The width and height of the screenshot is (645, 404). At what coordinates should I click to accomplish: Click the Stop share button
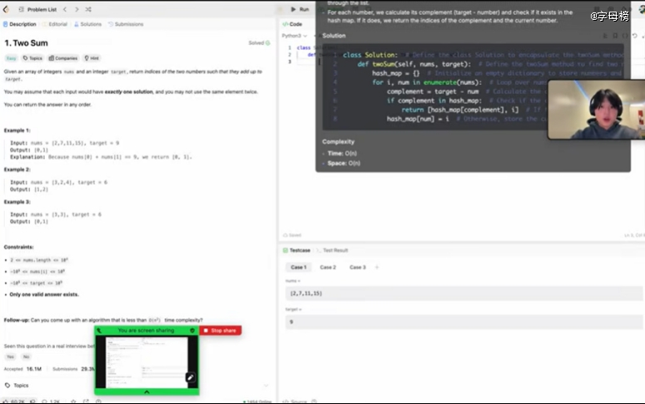point(221,331)
